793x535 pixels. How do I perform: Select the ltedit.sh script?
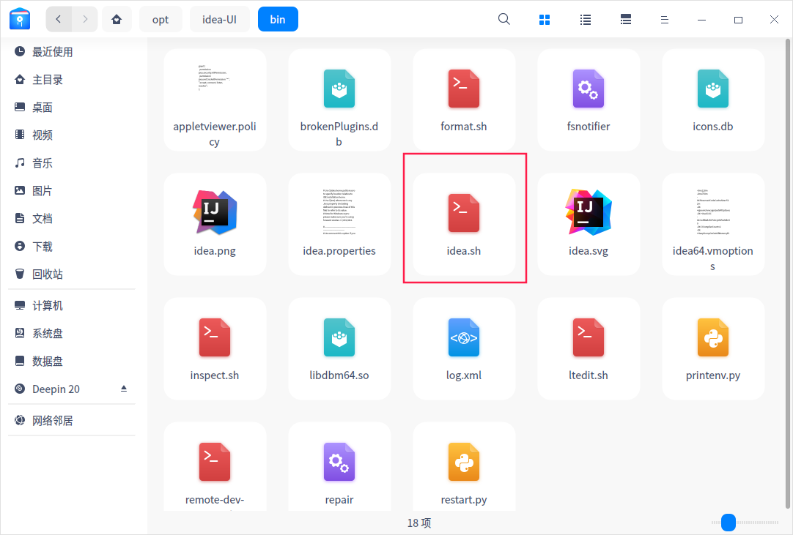pyautogui.click(x=589, y=348)
